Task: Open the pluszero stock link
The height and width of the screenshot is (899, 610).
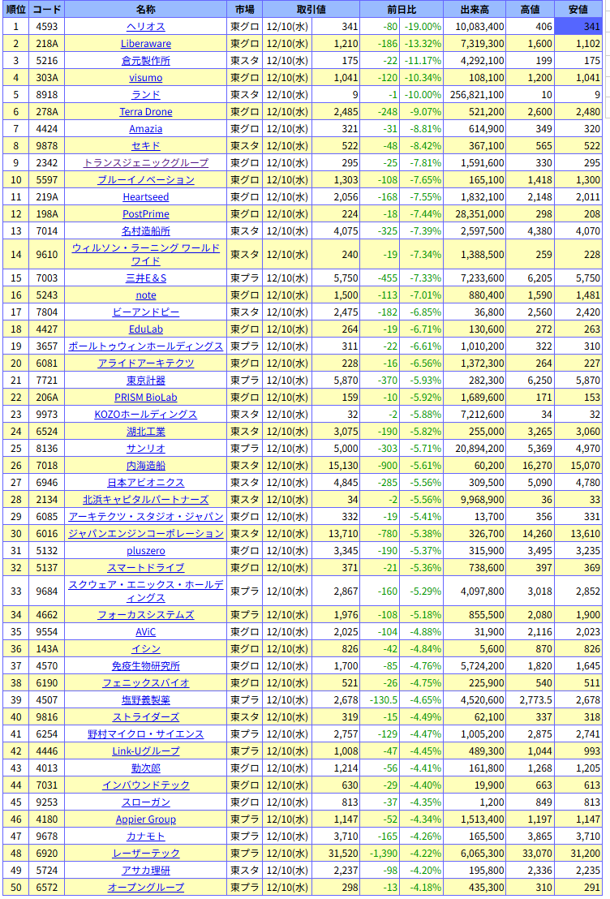Action: pyautogui.click(x=146, y=551)
